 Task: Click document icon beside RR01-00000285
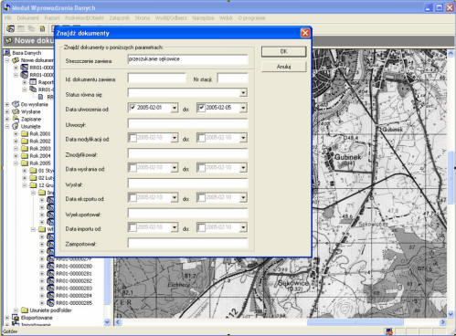[50, 303]
